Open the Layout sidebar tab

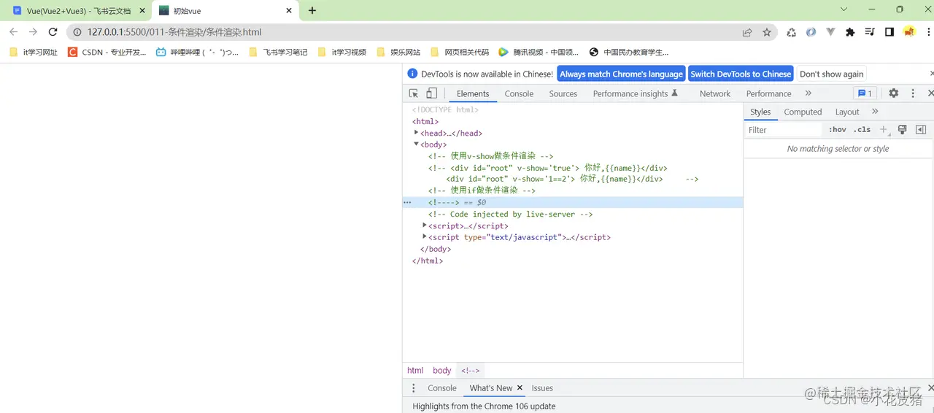pyautogui.click(x=847, y=112)
